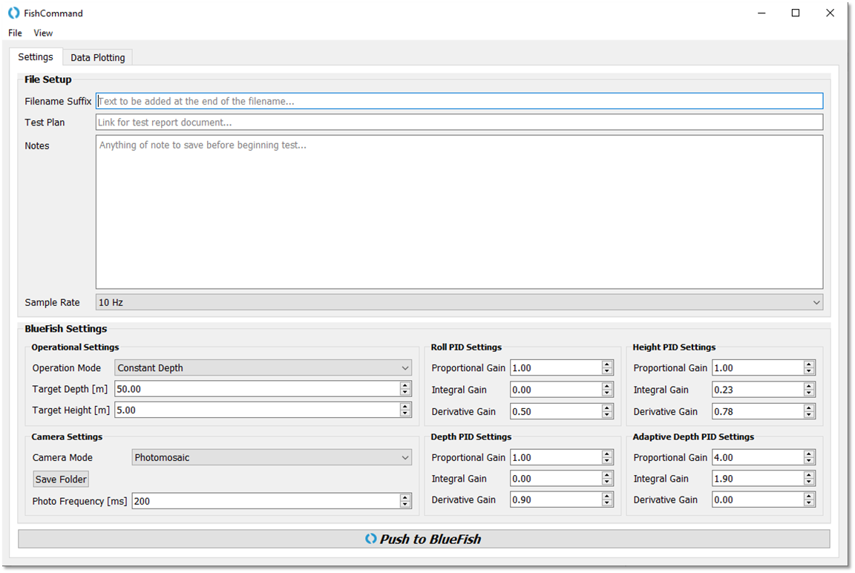Increase Target Depth with up arrow

pos(405,385)
